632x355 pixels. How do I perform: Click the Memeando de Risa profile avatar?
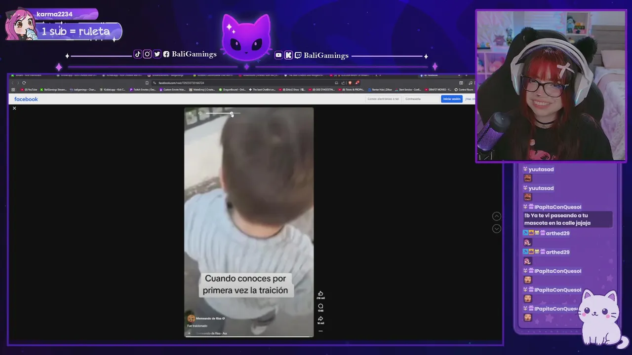(x=191, y=319)
